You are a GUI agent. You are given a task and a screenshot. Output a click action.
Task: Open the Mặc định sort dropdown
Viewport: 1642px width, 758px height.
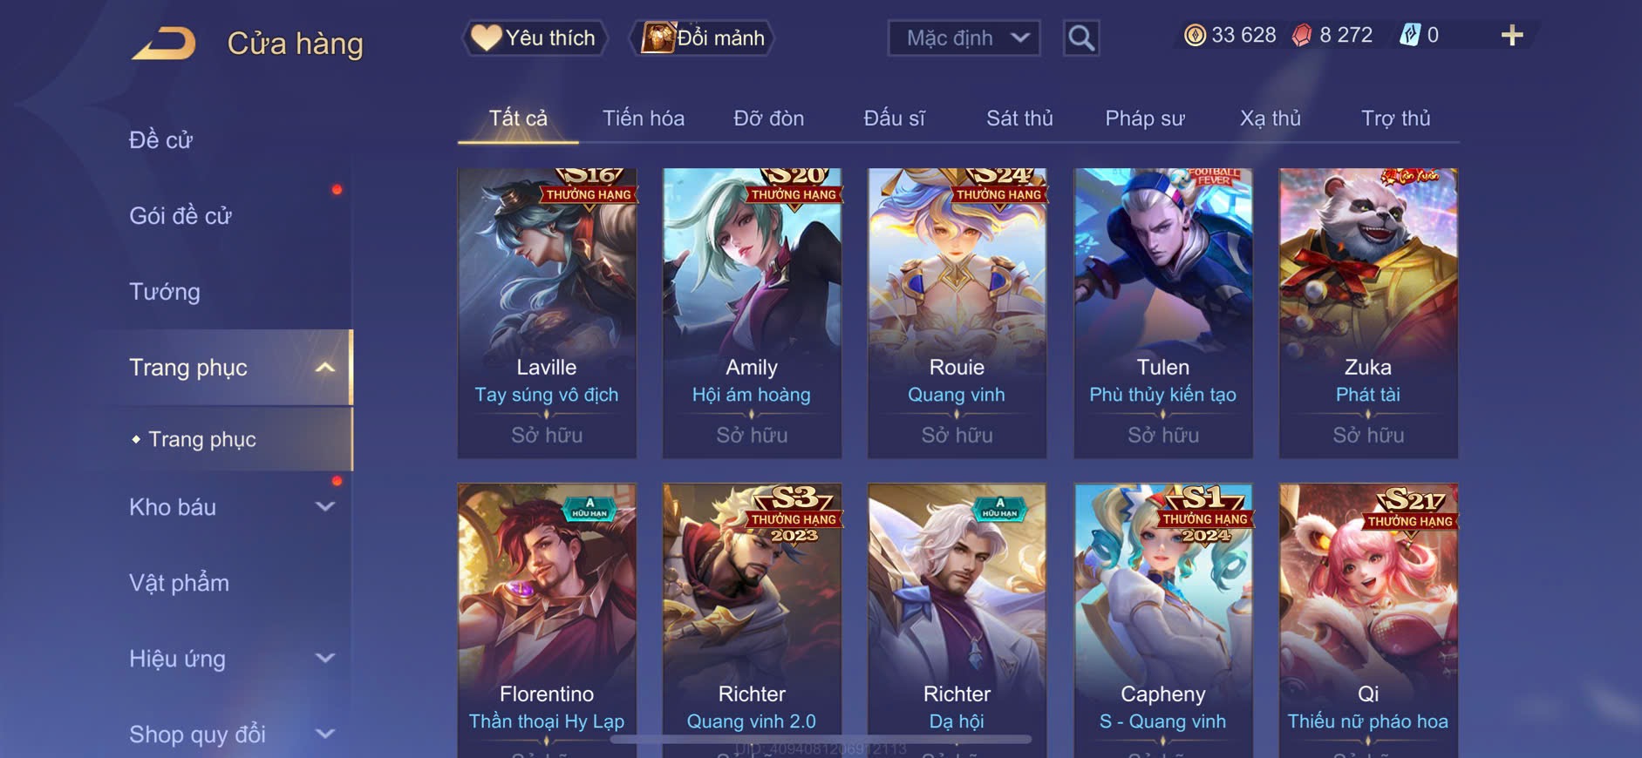(x=964, y=38)
